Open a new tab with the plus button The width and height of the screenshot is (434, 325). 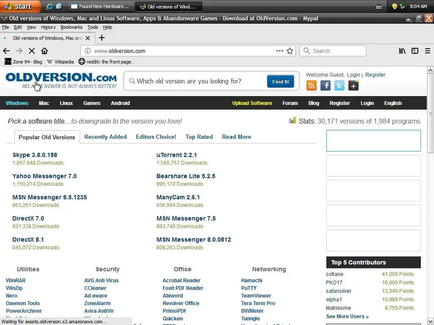(x=102, y=38)
